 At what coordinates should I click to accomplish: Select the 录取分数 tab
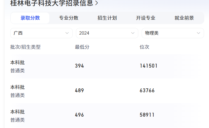coord(30,18)
